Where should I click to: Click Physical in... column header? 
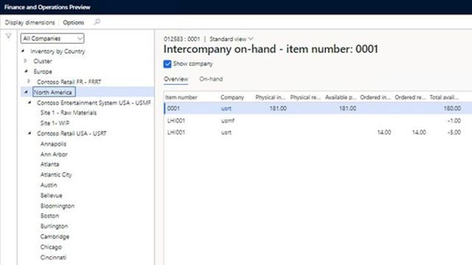(270, 97)
